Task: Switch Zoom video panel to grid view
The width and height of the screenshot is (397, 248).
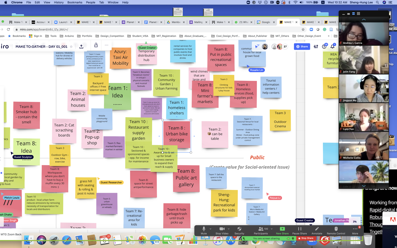Action: [358, 14]
